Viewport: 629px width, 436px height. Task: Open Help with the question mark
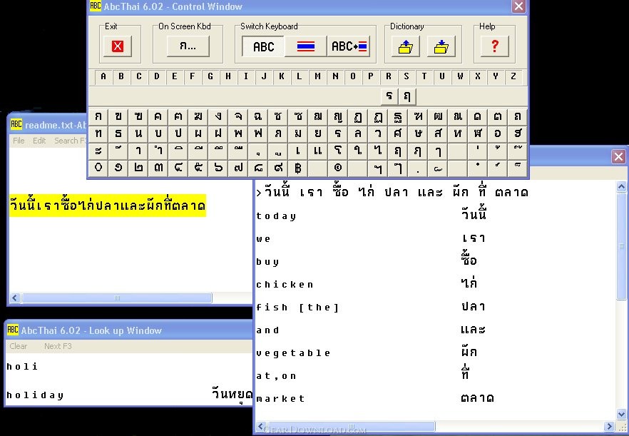point(495,46)
